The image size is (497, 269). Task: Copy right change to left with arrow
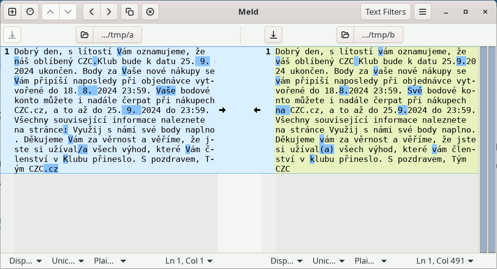(257, 110)
